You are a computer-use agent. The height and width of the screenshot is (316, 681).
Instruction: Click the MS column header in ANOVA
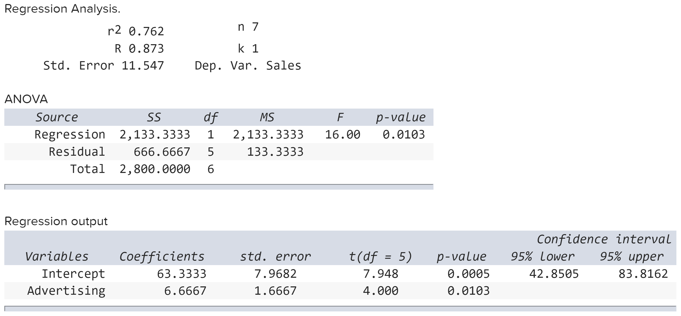267,117
